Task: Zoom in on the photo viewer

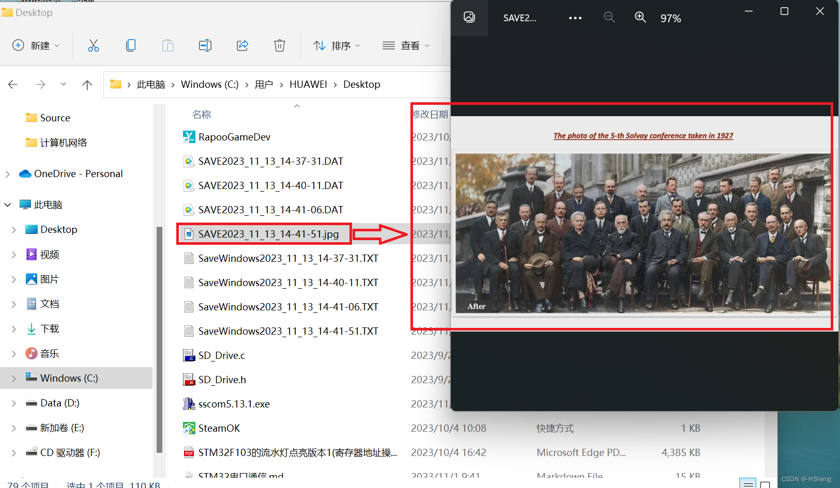Action: pos(640,17)
